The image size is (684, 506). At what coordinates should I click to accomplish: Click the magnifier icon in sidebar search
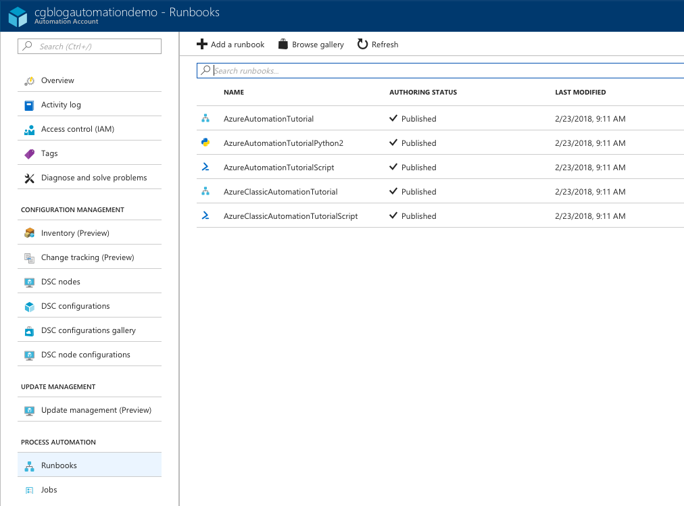[x=28, y=45]
